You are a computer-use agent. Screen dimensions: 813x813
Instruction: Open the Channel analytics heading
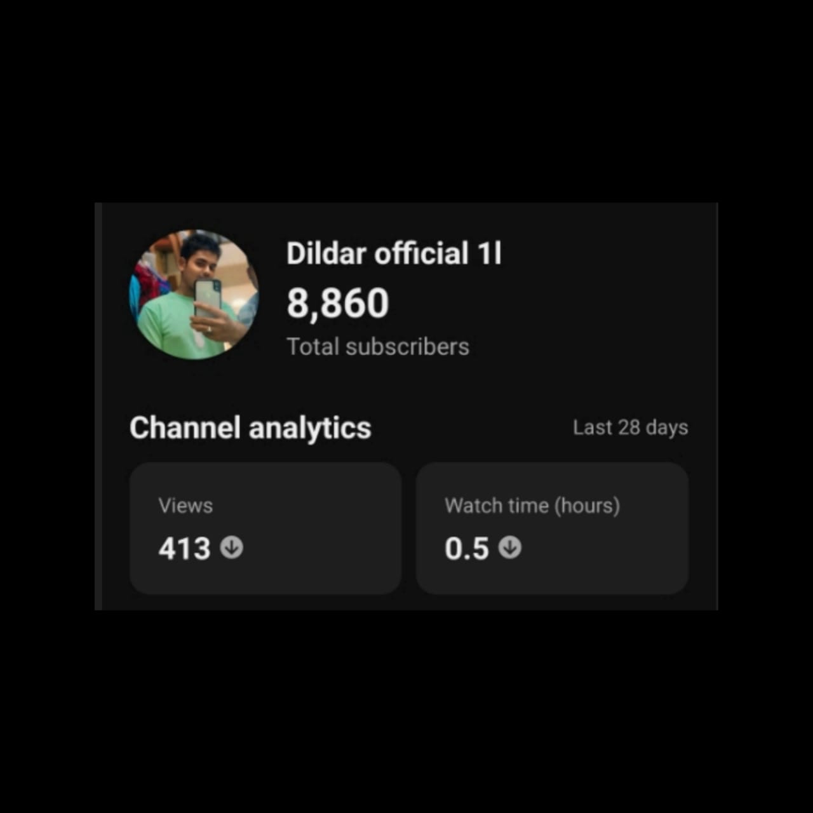pos(250,428)
